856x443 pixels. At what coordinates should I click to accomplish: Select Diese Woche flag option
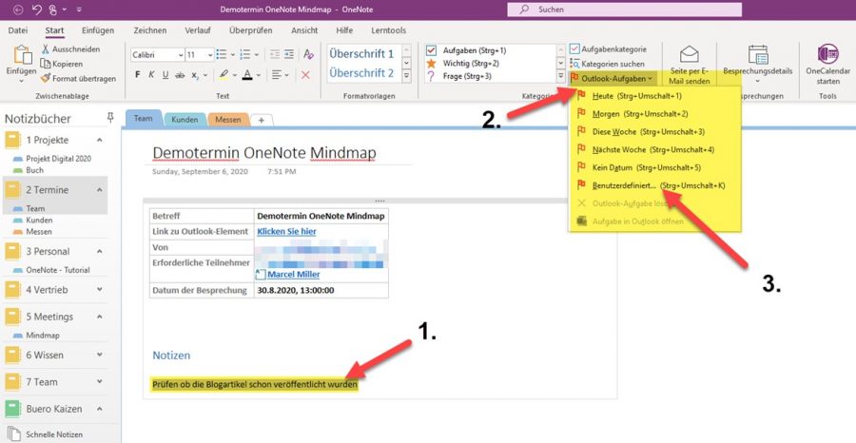pos(654,132)
